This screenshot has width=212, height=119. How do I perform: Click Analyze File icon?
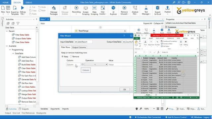(x=135, y=8)
